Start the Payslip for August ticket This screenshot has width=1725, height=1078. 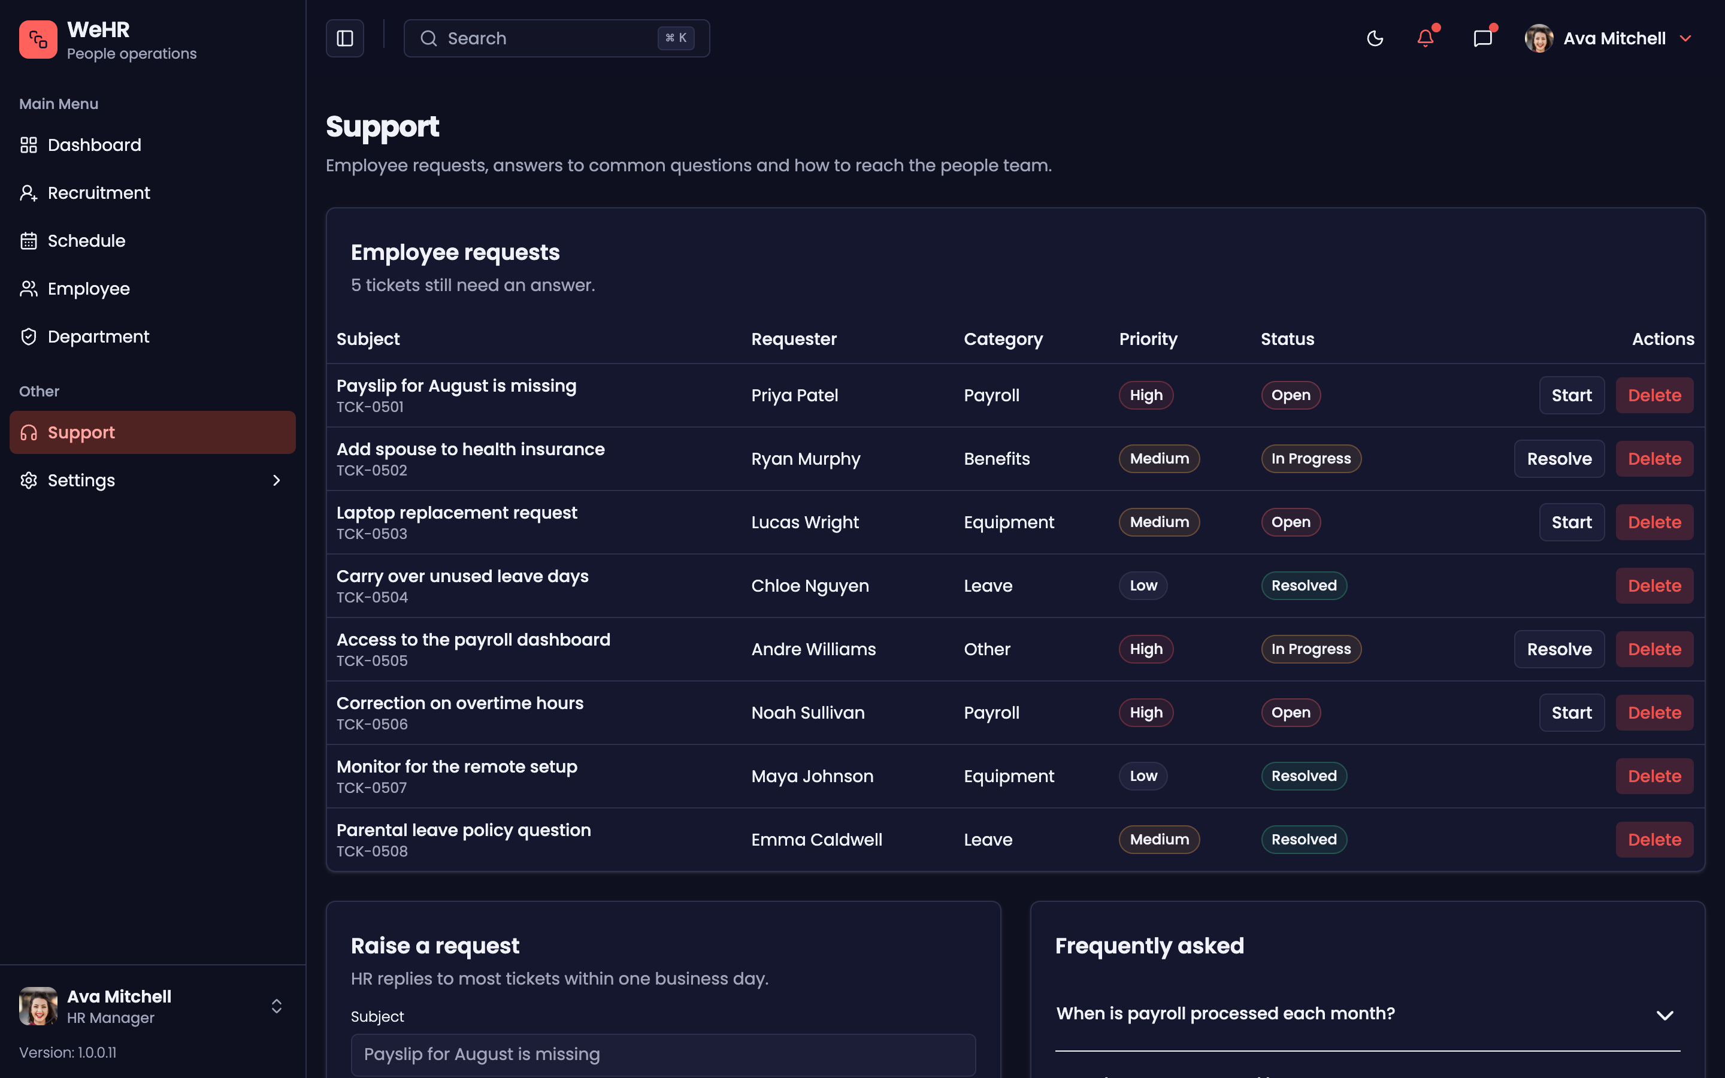(x=1572, y=396)
